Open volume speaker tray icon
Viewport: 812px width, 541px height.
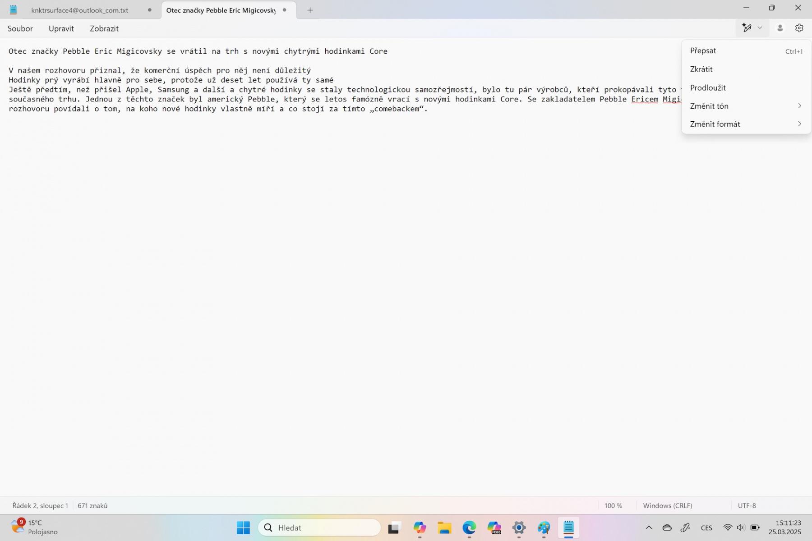(x=740, y=527)
